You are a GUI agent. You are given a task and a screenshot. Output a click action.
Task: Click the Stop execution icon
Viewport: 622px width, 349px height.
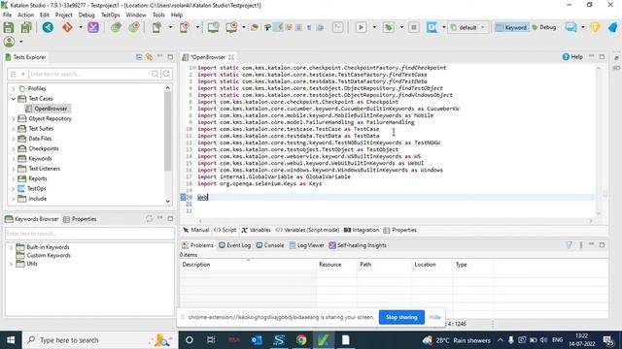click(x=414, y=27)
